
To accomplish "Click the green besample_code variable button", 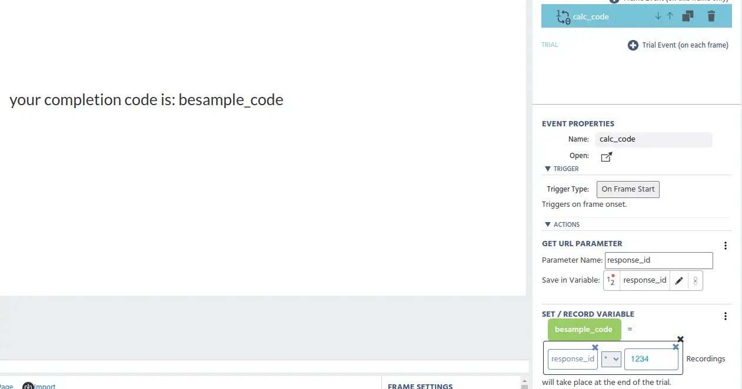I will click(x=584, y=330).
